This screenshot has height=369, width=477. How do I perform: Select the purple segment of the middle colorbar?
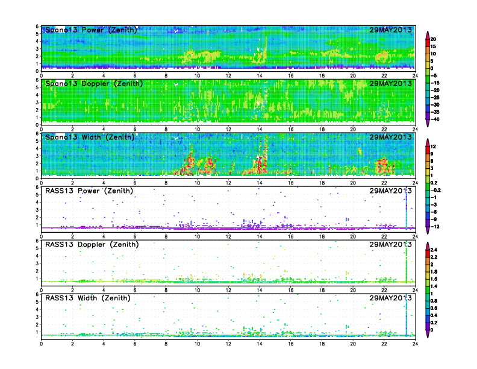click(x=428, y=223)
